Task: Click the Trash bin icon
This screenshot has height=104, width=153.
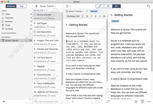Action: tap(3, 25)
